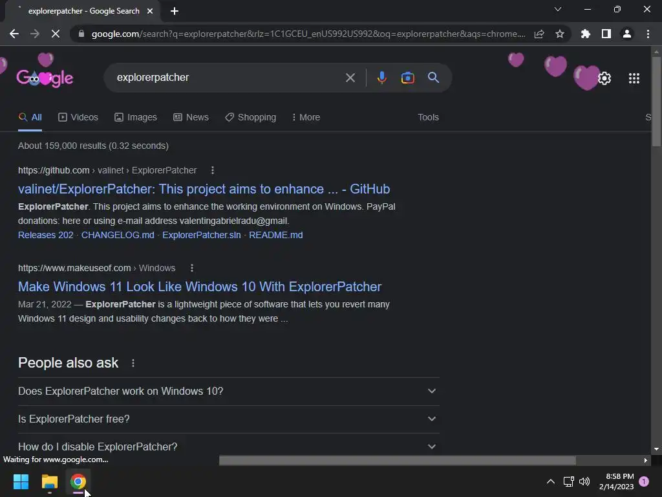Open the Chrome three-dot menu
Image resolution: width=662 pixels, height=497 pixels.
648,34
